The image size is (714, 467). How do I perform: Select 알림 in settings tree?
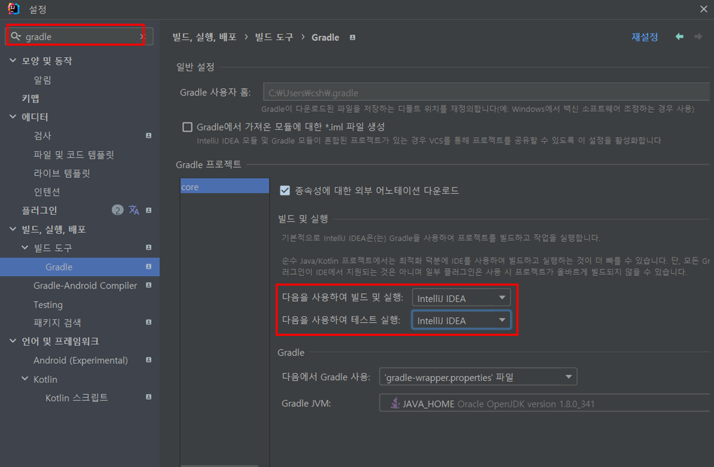coord(42,80)
